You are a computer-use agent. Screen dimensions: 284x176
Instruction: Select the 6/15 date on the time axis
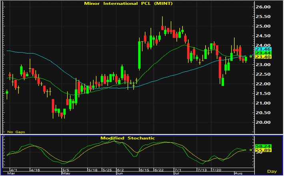pyautogui.click(x=144, y=170)
